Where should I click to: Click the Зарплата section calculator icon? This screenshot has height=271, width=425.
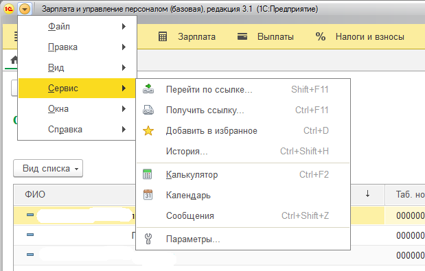(163, 36)
